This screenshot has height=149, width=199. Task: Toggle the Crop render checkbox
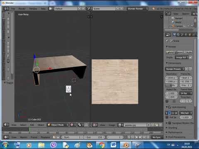(174, 101)
